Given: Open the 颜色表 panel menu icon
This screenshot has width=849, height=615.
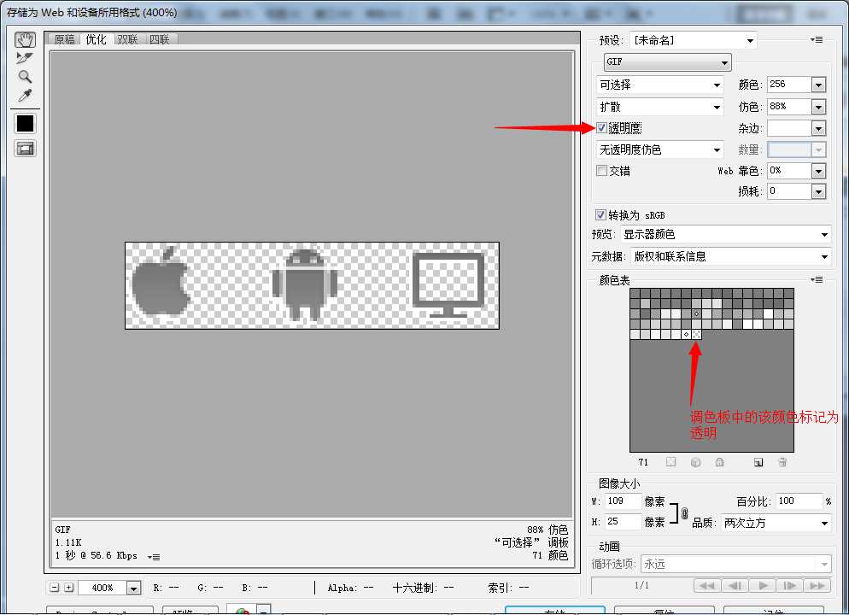Looking at the screenshot, I should click(817, 280).
